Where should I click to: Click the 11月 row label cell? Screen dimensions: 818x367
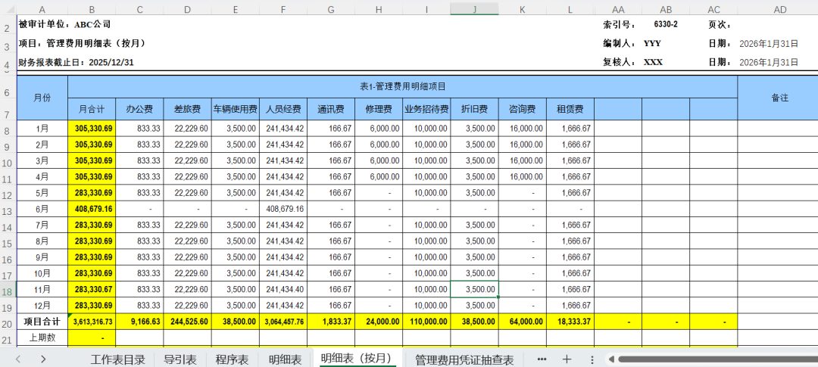[42, 289]
